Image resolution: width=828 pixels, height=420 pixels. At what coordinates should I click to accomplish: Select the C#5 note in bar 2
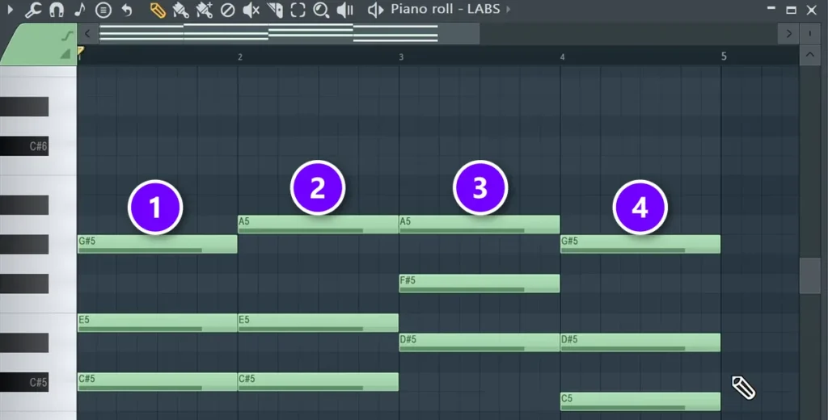coord(318,382)
